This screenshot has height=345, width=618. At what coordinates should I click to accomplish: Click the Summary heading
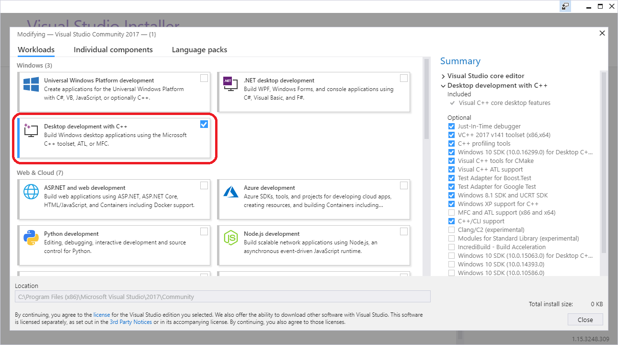[x=460, y=61]
